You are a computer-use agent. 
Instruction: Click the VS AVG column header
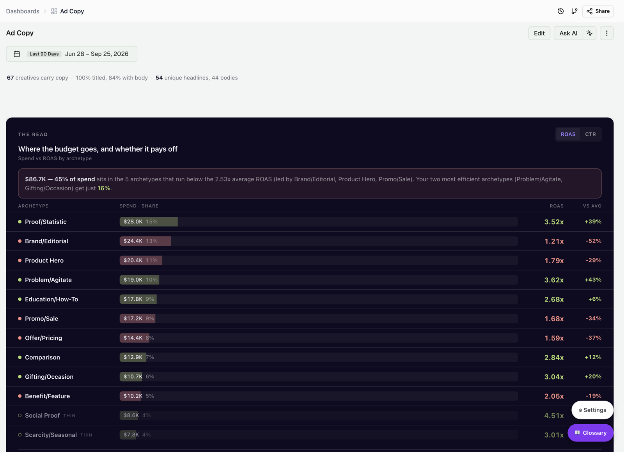click(x=592, y=206)
